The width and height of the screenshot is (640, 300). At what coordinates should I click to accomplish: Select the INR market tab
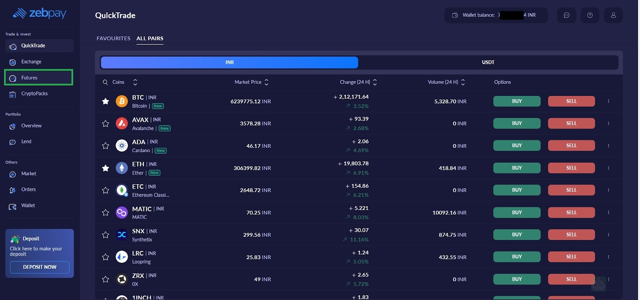pyautogui.click(x=230, y=62)
